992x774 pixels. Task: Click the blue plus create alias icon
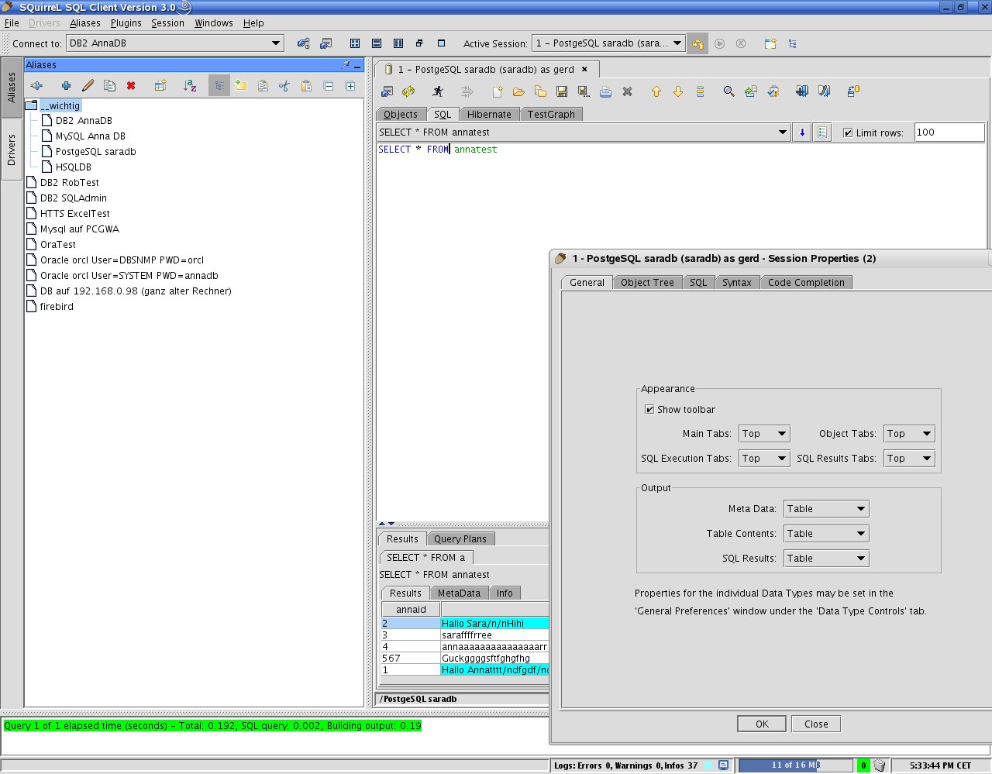point(66,86)
